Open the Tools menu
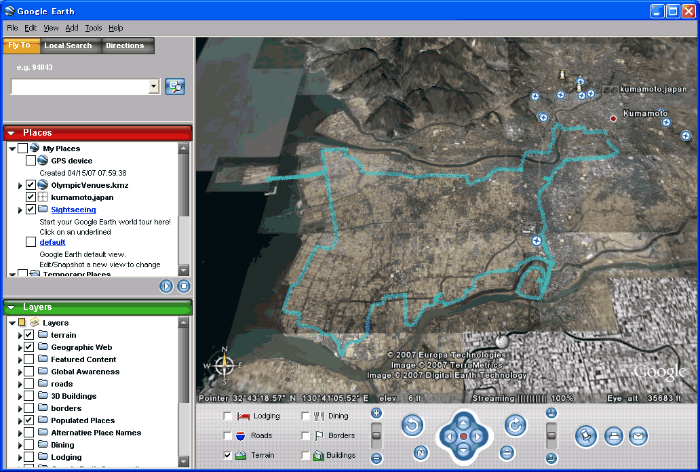 point(94,28)
